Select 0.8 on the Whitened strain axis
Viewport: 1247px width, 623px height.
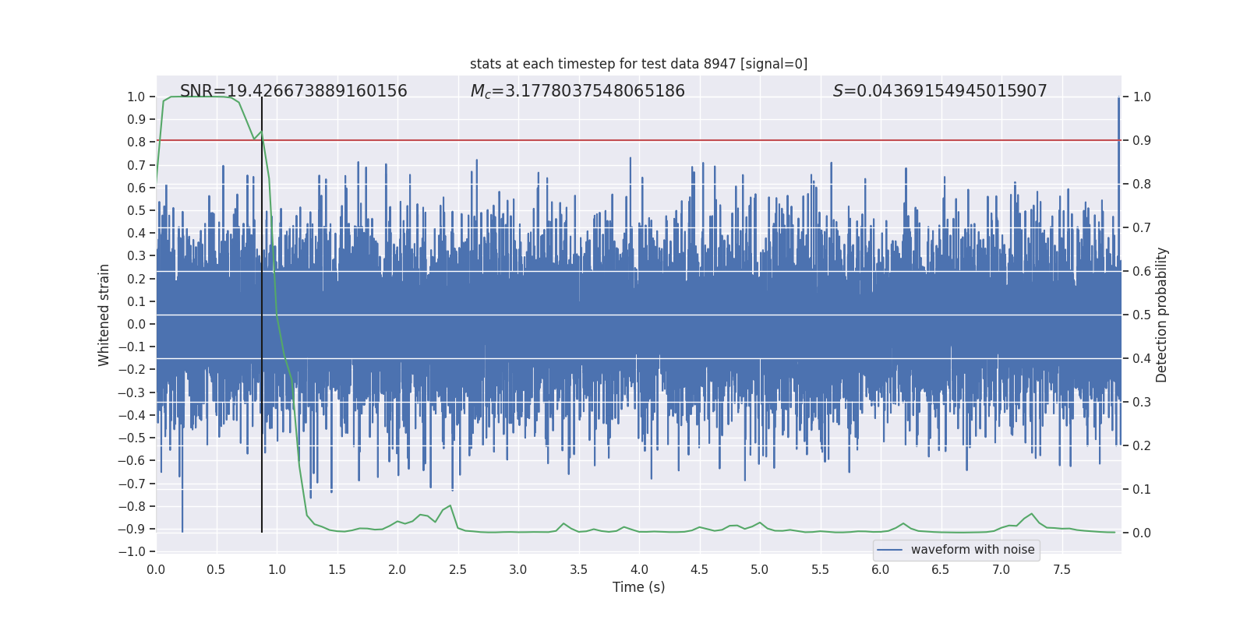[x=136, y=142]
